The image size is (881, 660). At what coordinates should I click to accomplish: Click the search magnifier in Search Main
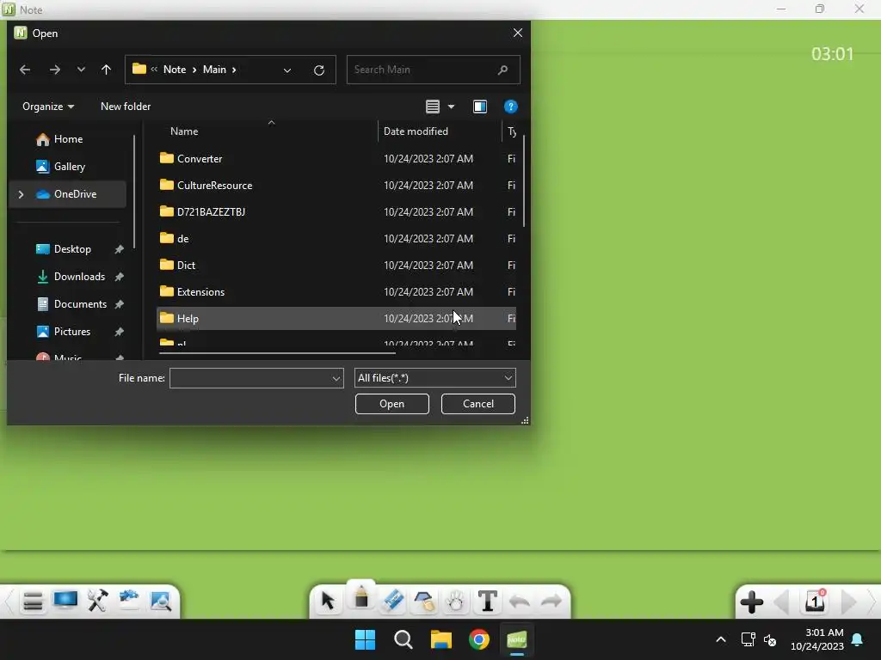502,70
